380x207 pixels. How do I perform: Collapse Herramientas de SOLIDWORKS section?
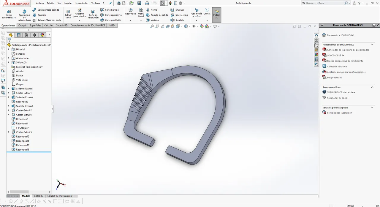(x=372, y=45)
